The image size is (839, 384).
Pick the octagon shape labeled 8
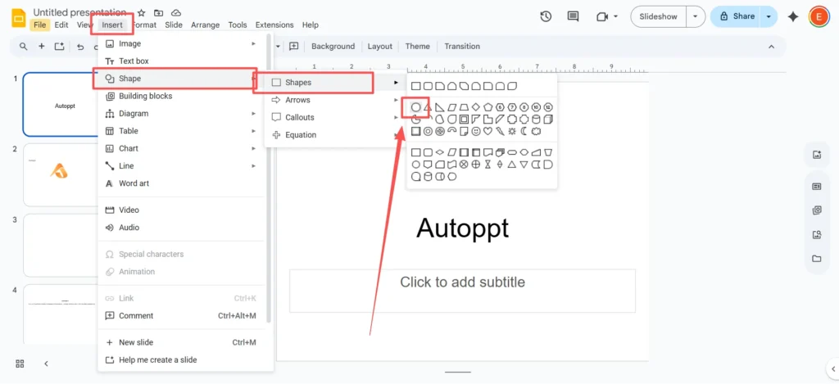coord(524,107)
